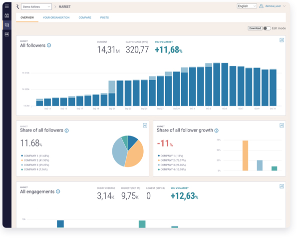Open the hamburger menu in sidebar
The height and width of the screenshot is (241, 302).
pyautogui.click(x=7, y=6)
